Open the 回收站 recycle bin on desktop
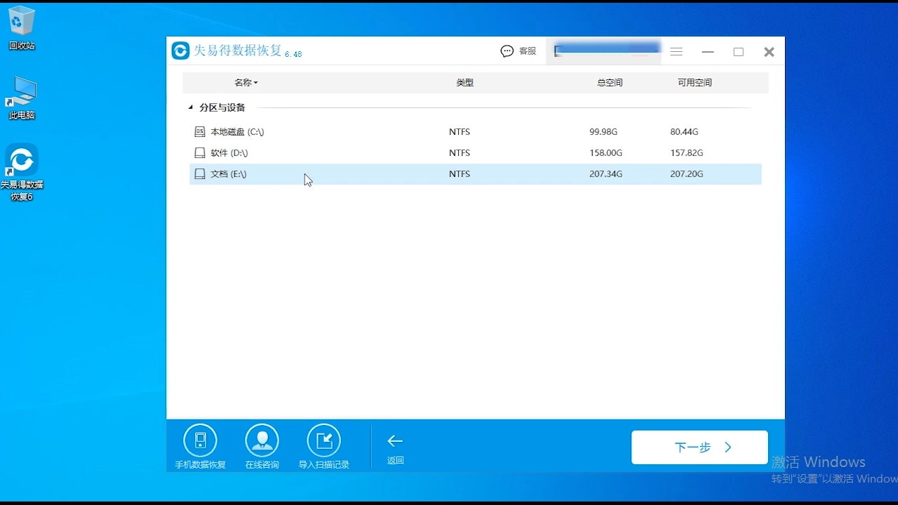Screen dimensions: 898x505 coord(21,22)
